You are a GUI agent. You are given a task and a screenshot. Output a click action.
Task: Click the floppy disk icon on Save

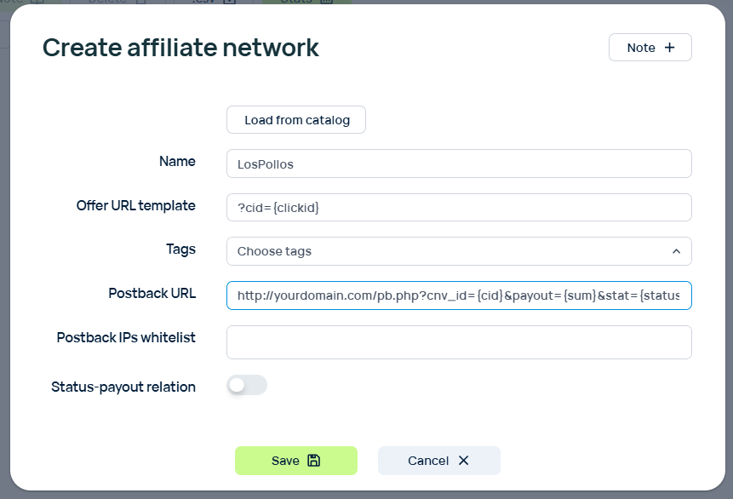313,461
